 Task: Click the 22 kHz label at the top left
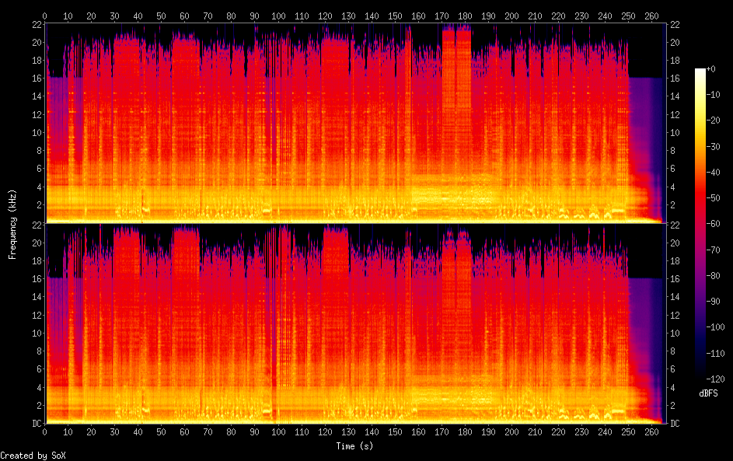pyautogui.click(x=37, y=24)
